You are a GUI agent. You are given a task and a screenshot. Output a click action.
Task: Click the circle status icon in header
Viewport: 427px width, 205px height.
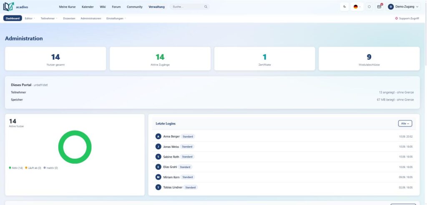point(369,7)
